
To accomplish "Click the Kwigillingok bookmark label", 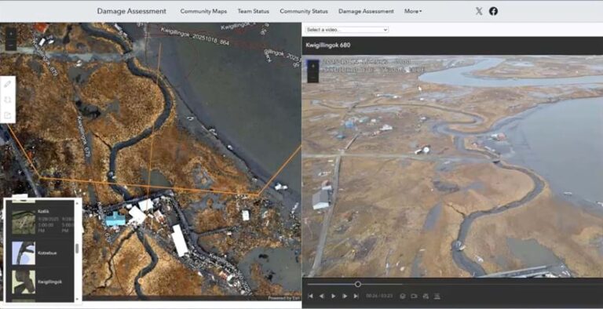I will [x=49, y=282].
